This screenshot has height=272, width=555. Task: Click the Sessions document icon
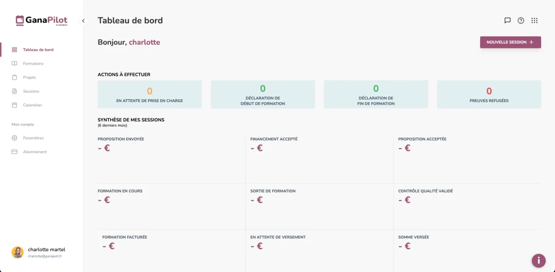tap(14, 91)
